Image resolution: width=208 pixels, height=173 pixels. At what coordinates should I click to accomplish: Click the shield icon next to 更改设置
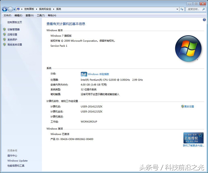click(183, 106)
